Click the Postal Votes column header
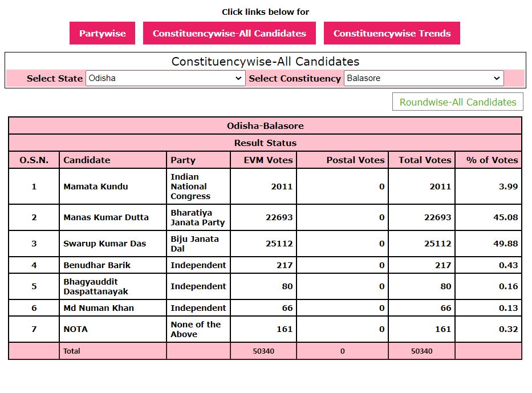 (355, 160)
